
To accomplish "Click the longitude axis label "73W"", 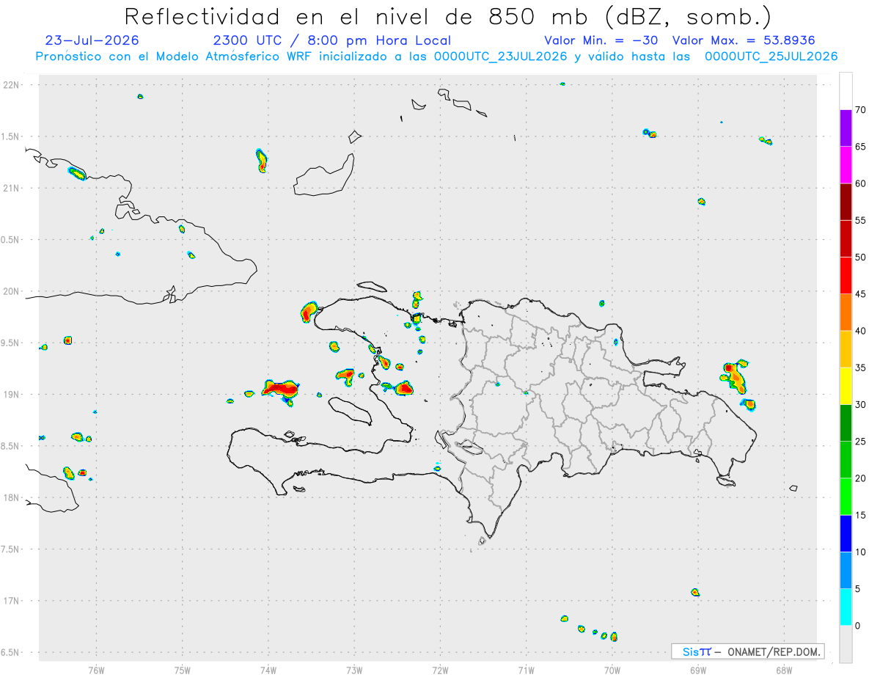I will pos(354,670).
